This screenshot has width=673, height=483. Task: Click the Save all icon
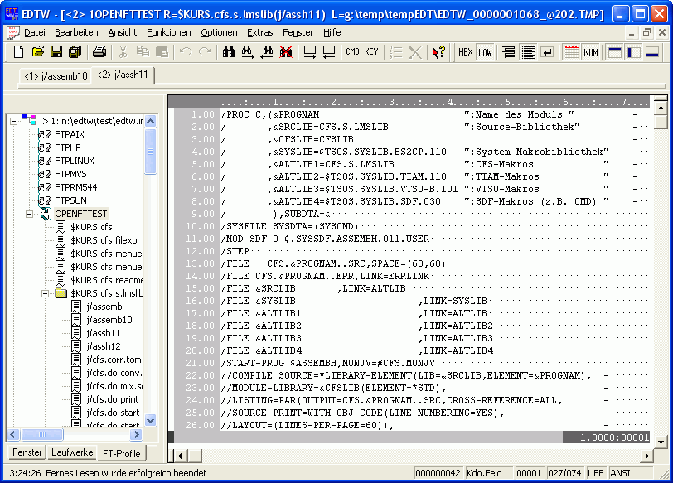(75, 52)
